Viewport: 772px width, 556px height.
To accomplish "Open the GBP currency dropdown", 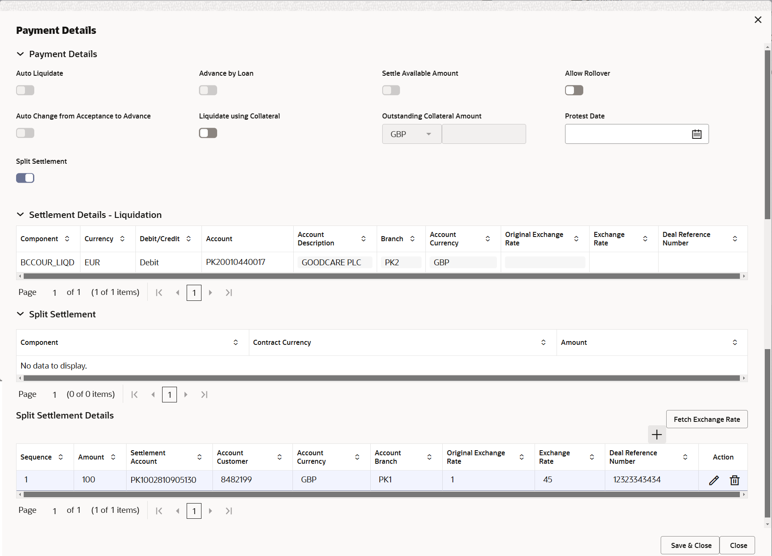I will pyautogui.click(x=429, y=134).
